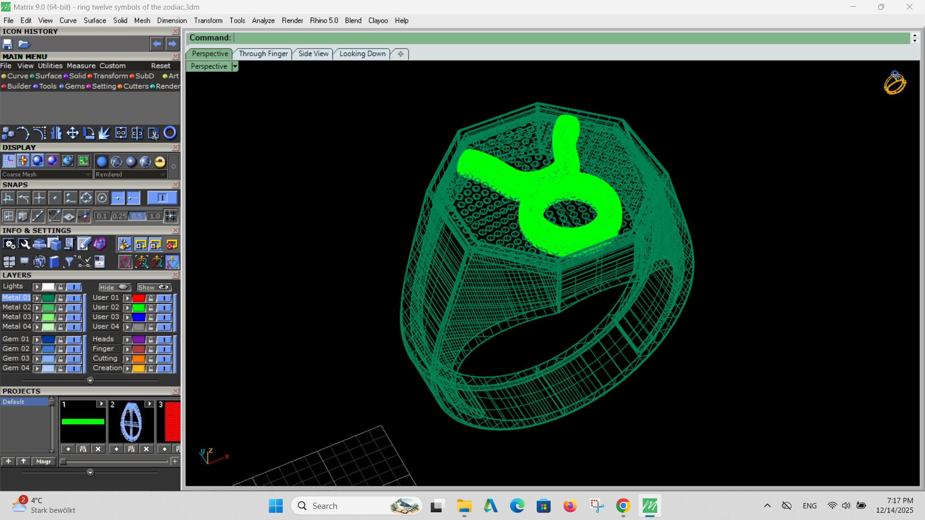Viewport: 925px width, 520px height.
Task: Click the blue book icon in Info & Settings
Action: click(54, 261)
